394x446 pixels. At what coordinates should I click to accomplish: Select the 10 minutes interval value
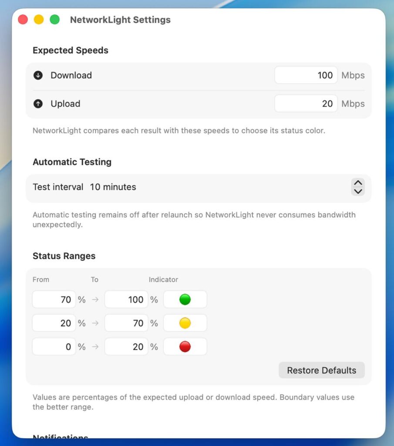(113, 187)
